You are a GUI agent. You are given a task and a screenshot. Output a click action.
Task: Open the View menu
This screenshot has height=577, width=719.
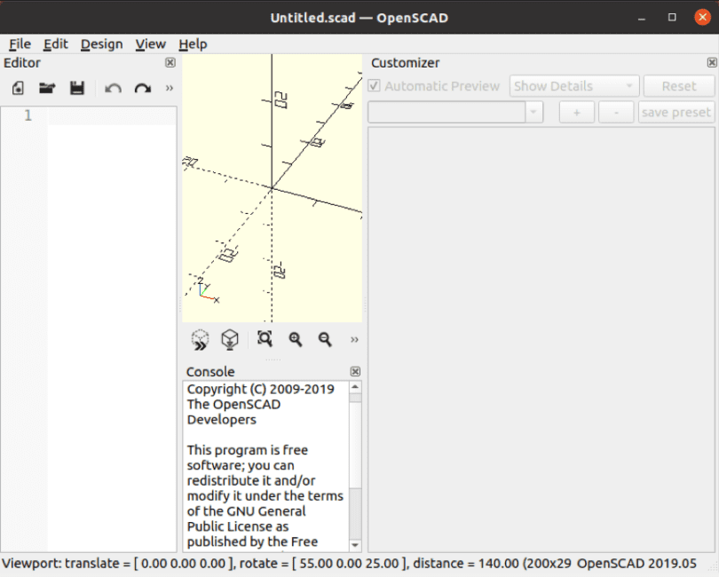pos(150,43)
